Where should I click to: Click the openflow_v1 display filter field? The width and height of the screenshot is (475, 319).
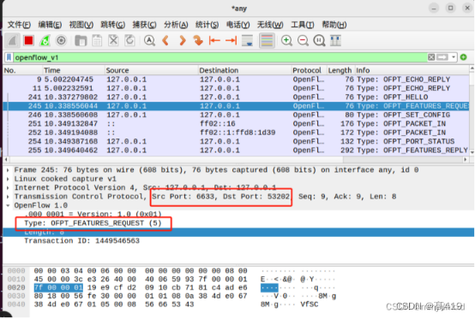point(220,57)
